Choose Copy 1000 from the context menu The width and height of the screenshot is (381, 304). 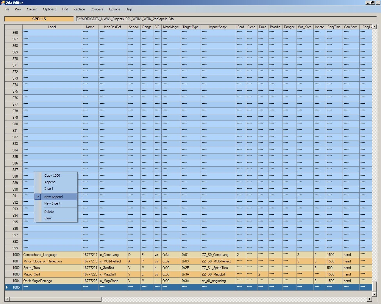point(52,175)
